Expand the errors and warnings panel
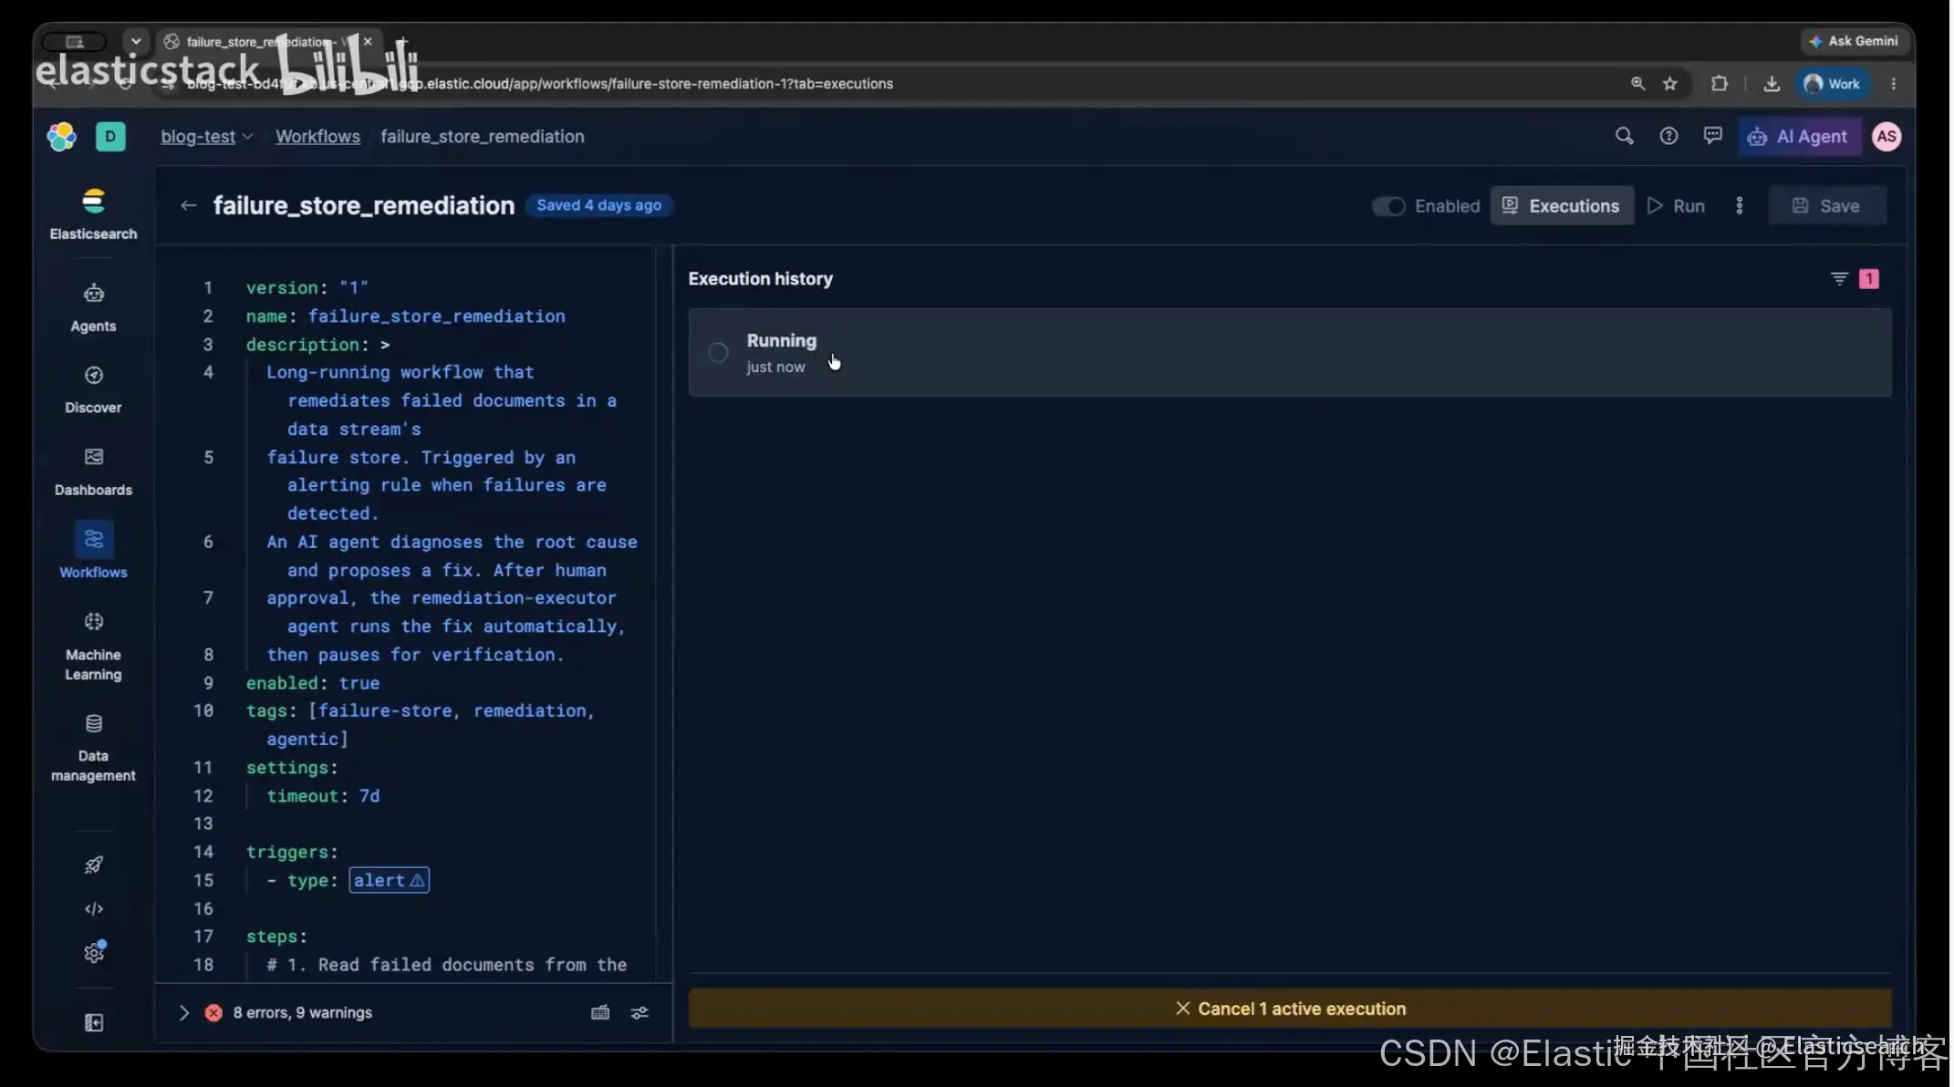This screenshot has height=1087, width=1954. coord(184,1012)
